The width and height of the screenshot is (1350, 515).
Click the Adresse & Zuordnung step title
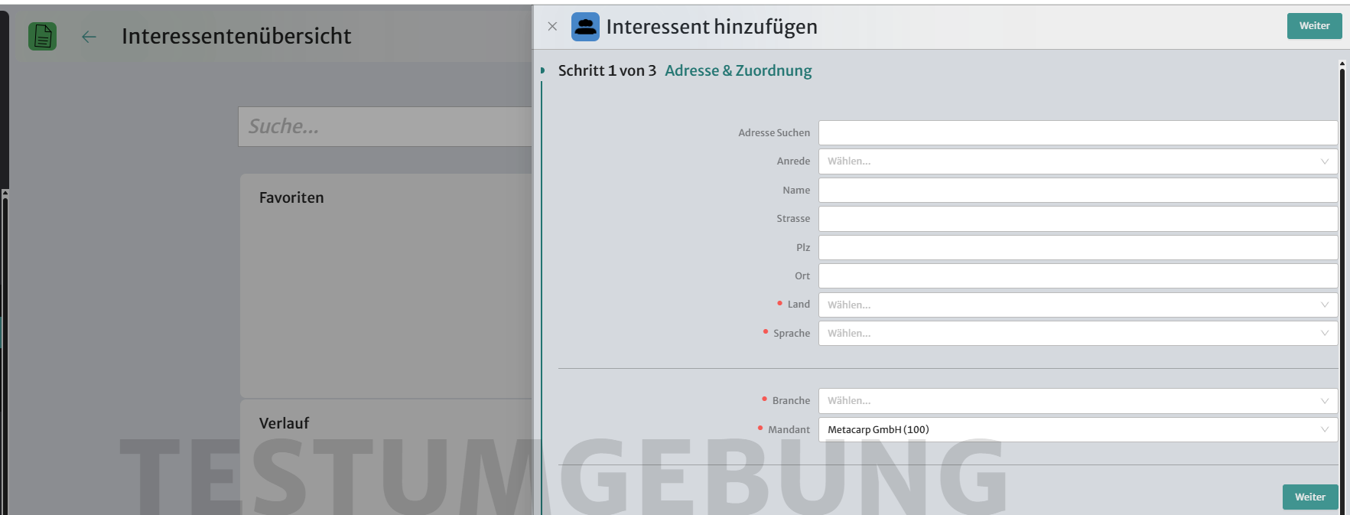coord(738,70)
